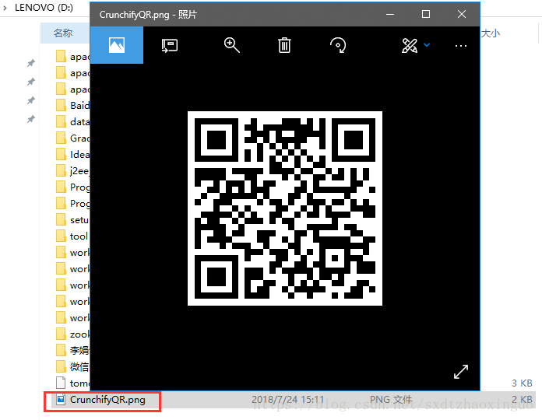Minimize the Photos window
The height and width of the screenshot is (420, 542).
[390, 15]
